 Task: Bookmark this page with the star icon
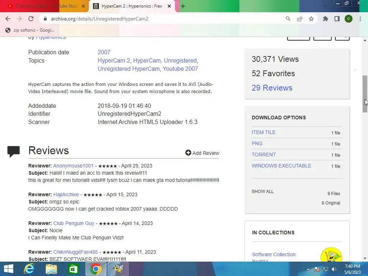pos(311,19)
